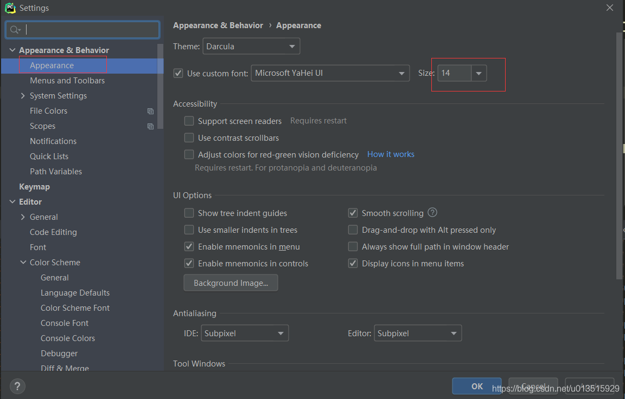Enable Drag-and-drop with Alt pressed only
Screen dimensions: 625x399
click(x=353, y=230)
